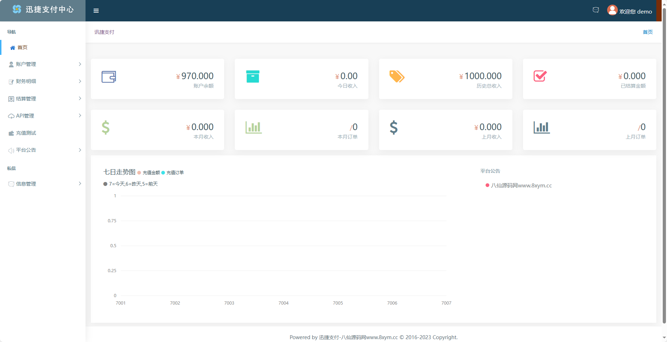The height and width of the screenshot is (342, 667).
Task: Click the dark bar chart icon on 上月订单 card
Action: [x=542, y=128]
